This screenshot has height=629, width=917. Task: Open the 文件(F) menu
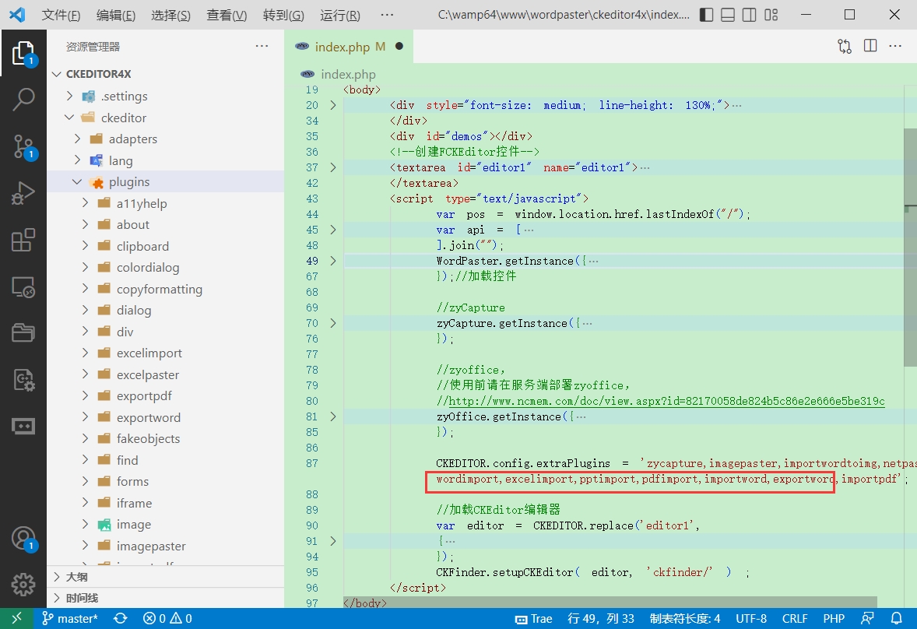point(61,16)
